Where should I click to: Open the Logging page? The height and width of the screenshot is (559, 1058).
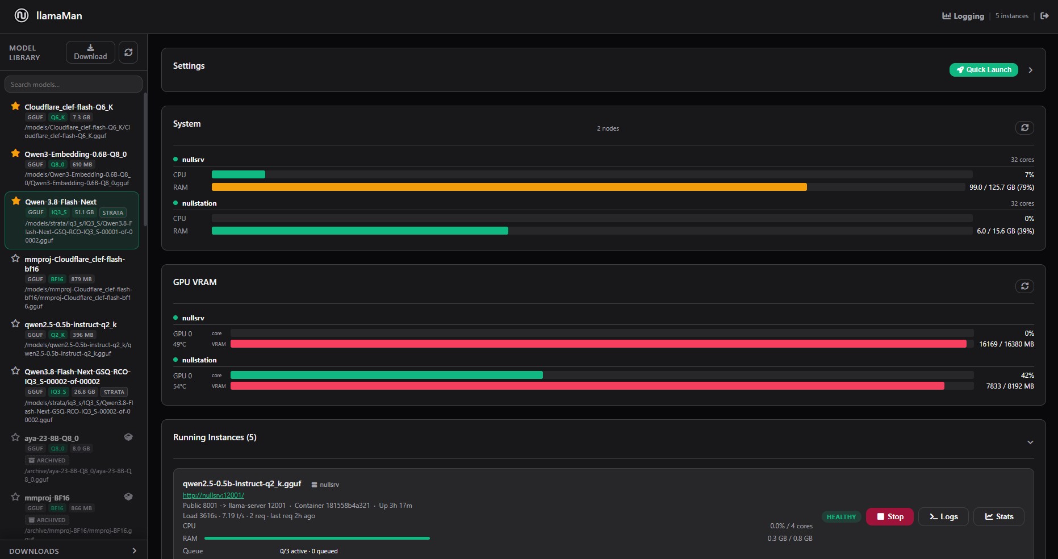click(963, 16)
